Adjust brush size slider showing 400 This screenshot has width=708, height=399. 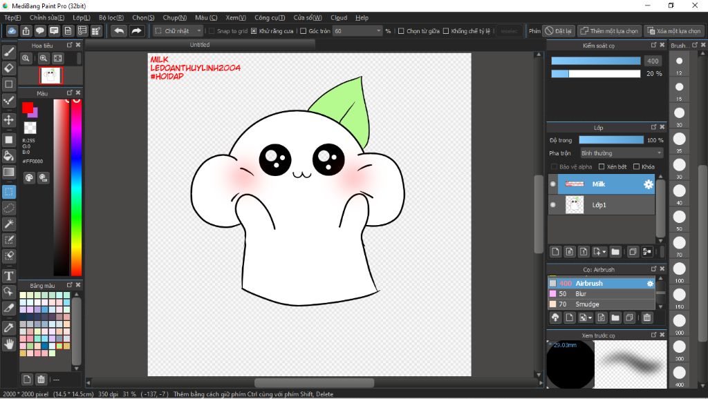(x=596, y=61)
